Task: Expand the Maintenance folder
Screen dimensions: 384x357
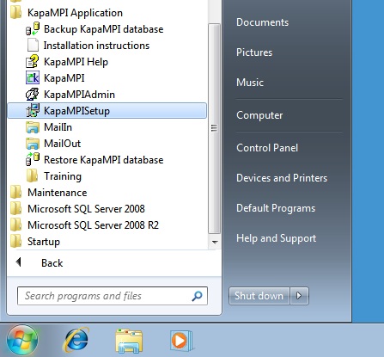Action: tap(58, 193)
